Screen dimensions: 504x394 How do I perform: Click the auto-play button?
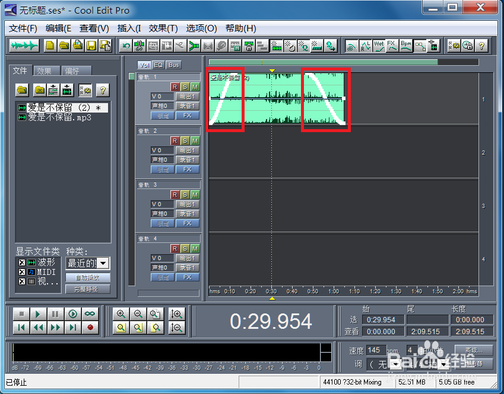point(88,277)
